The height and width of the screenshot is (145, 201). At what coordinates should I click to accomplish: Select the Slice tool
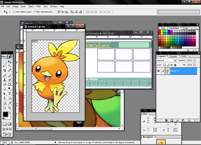(10, 70)
